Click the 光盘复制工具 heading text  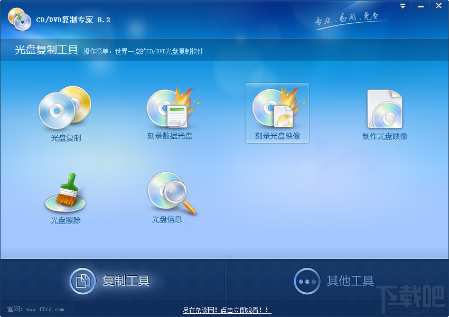coord(46,50)
